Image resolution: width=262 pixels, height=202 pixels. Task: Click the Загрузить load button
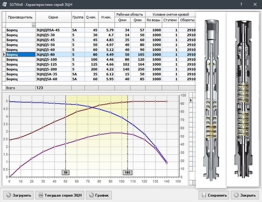click(x=19, y=195)
